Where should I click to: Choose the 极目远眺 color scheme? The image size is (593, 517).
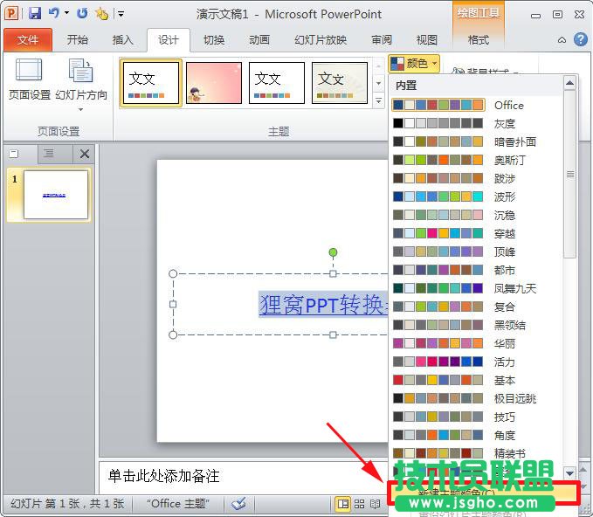pos(477,398)
